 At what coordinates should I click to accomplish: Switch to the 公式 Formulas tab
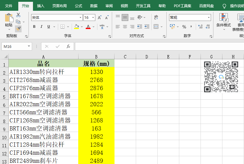[x=79, y=6]
